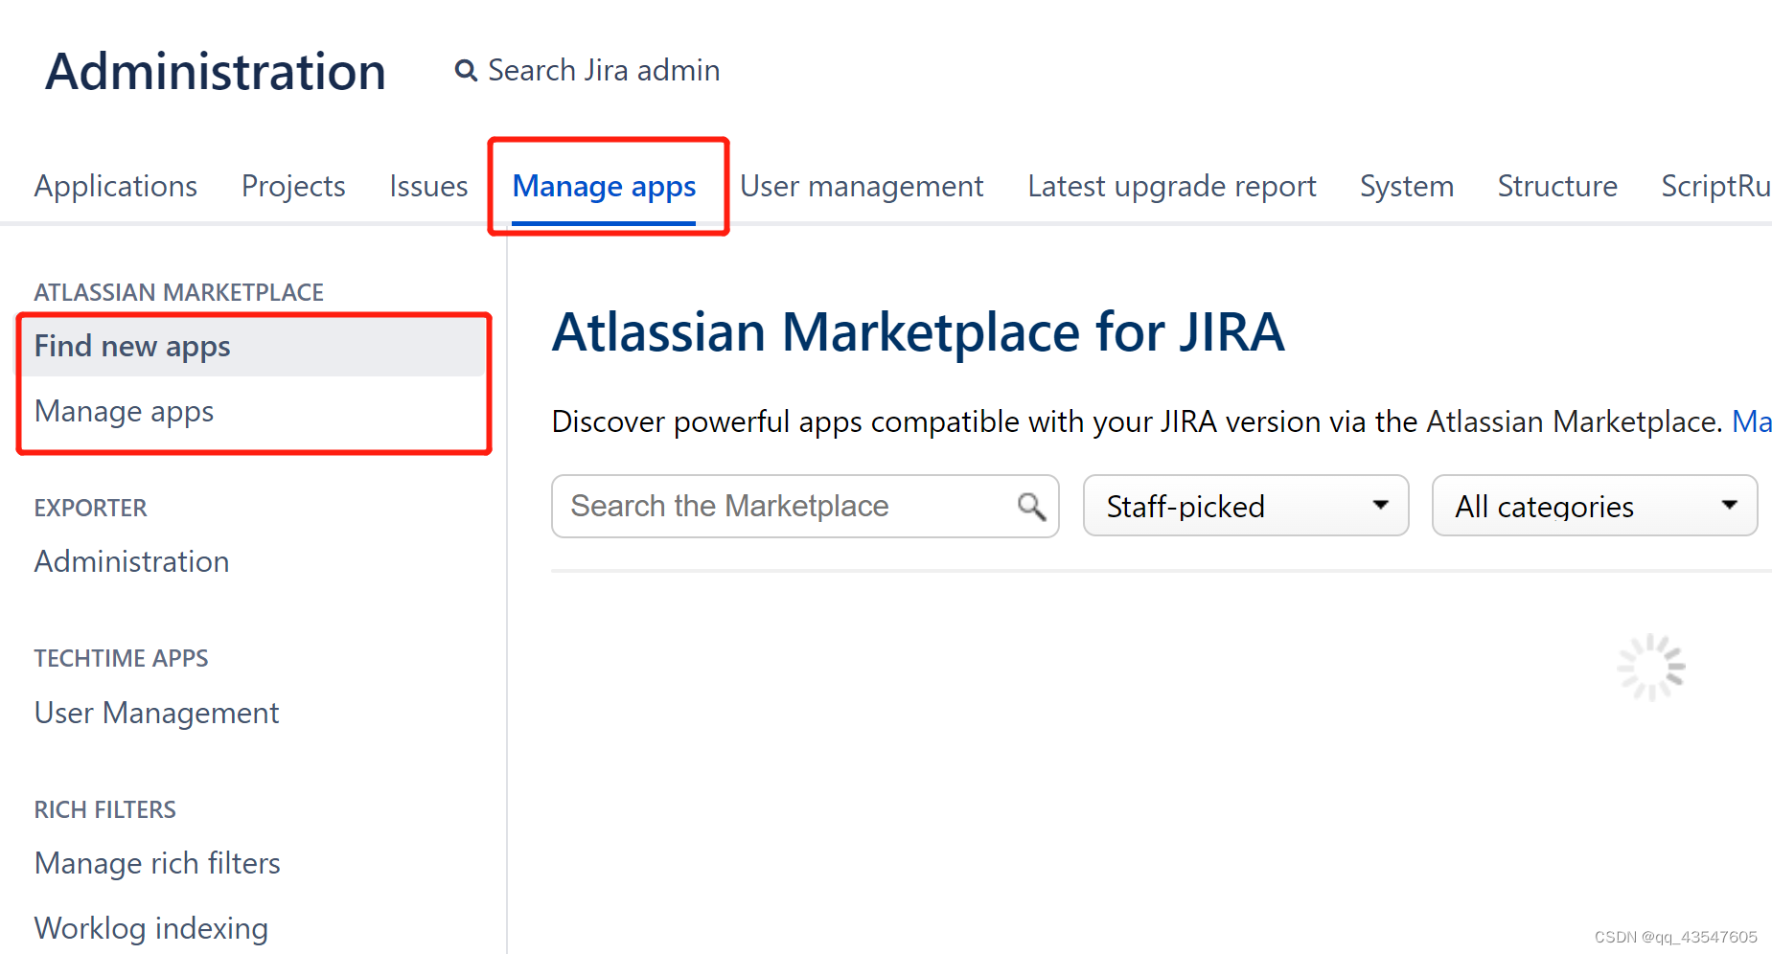Open the Applications tab
Image resolution: width=1772 pixels, height=954 pixels.
116,186
